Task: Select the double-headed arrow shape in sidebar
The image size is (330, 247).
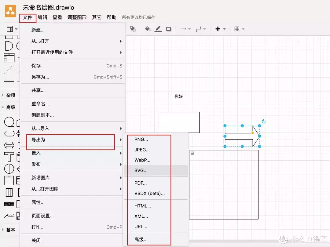Action: pos(9,145)
